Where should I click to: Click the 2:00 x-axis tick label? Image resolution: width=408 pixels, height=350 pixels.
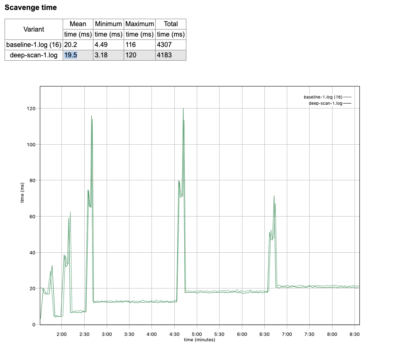click(x=62, y=334)
